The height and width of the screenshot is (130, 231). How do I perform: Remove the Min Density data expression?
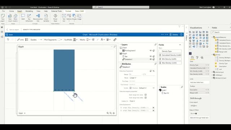click(x=153, y=108)
